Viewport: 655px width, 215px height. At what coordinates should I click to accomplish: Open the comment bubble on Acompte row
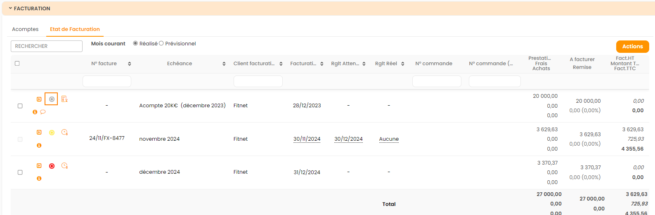coord(43,112)
